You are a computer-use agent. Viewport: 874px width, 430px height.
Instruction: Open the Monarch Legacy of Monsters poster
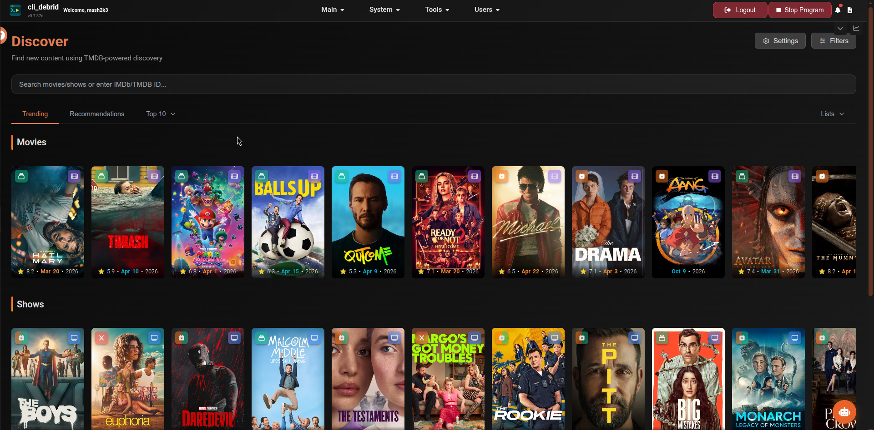tap(768, 379)
